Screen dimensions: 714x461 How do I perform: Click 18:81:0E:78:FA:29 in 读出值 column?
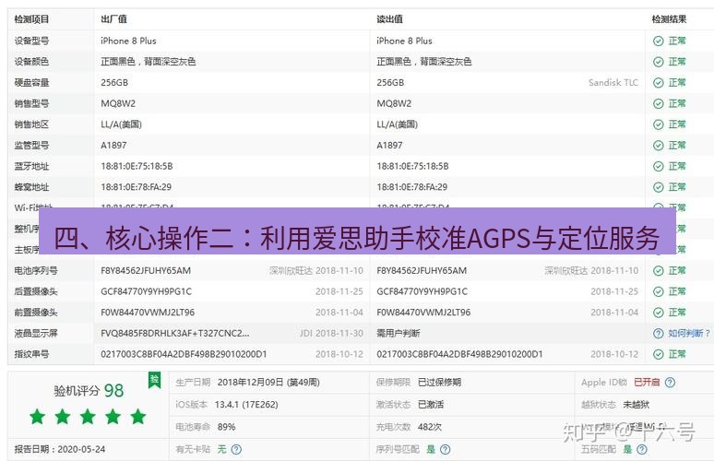412,187
